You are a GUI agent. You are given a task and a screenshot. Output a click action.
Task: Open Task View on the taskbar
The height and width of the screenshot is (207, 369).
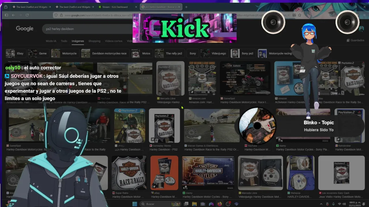[186, 204]
